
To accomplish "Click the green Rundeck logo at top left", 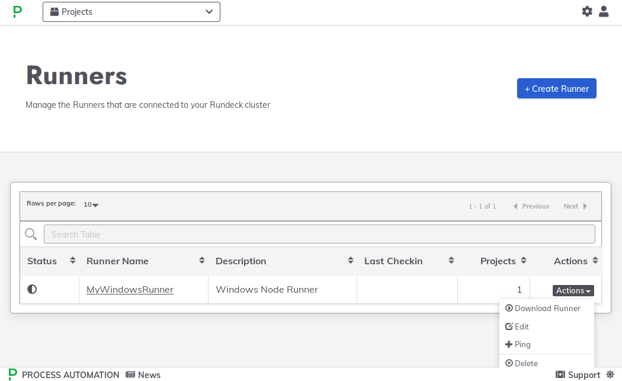I will pos(17,12).
